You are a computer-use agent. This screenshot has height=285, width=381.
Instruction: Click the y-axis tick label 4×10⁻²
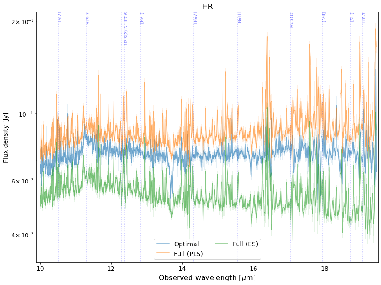[23, 235]
